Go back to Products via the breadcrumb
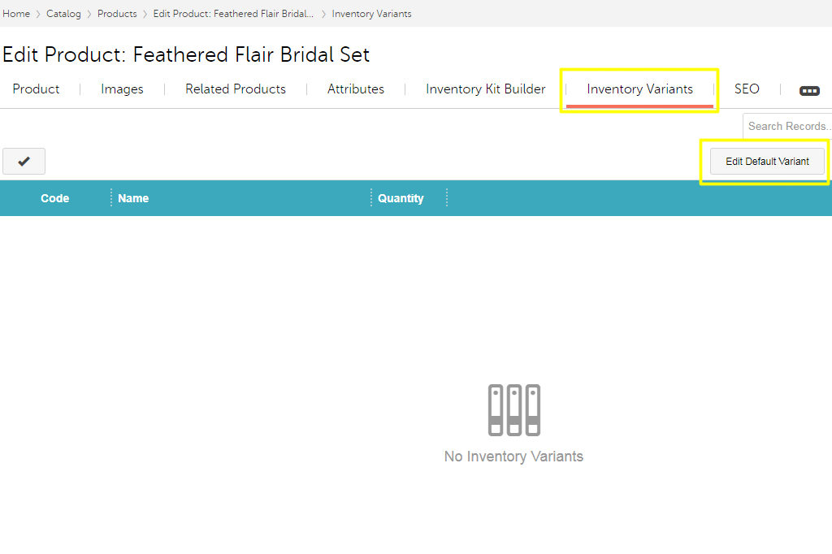The width and height of the screenshot is (832, 554). tap(117, 14)
